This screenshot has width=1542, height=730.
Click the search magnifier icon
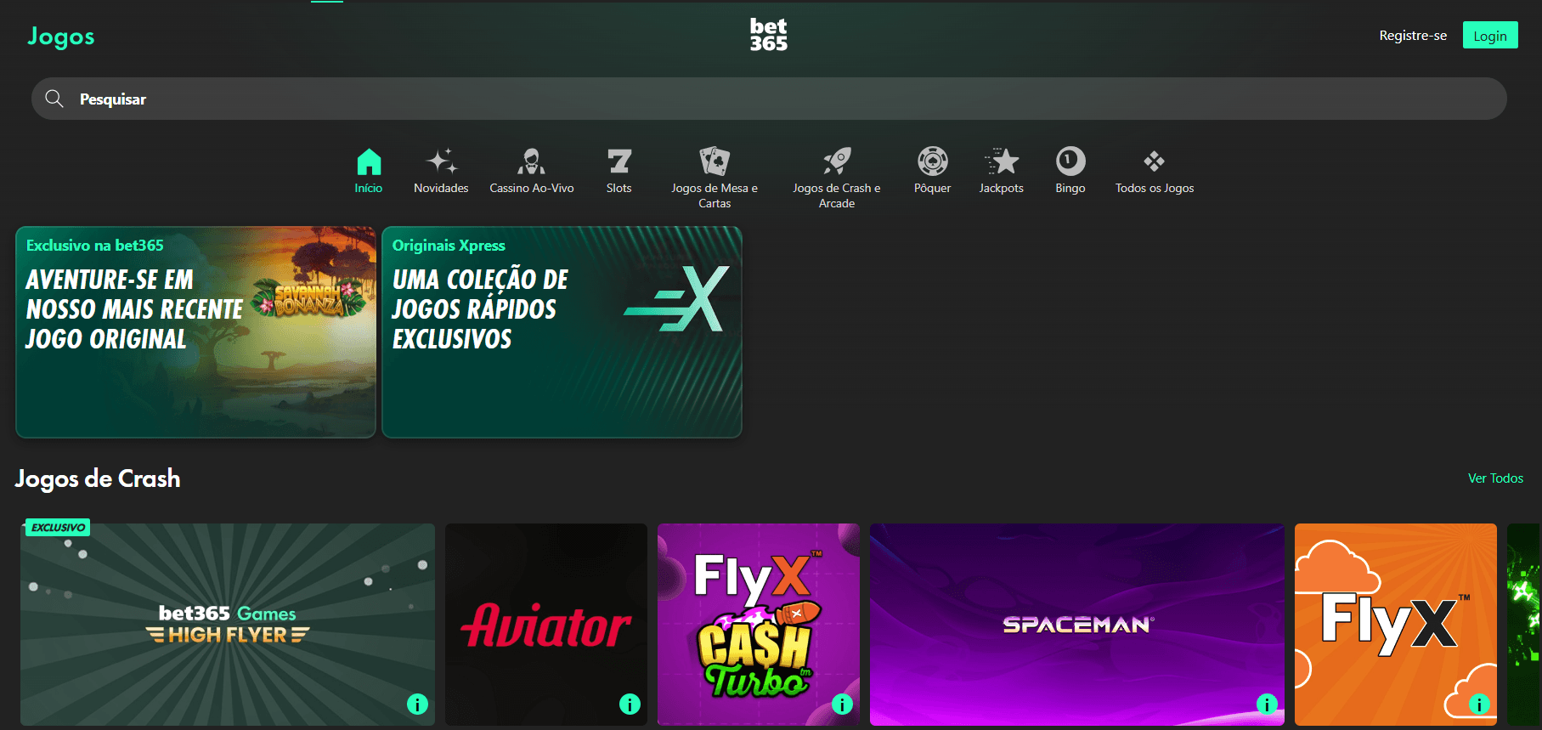pyautogui.click(x=54, y=99)
